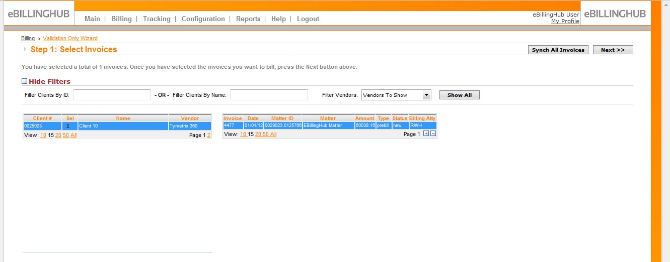Show 10 clients per page in the client table

[43, 136]
